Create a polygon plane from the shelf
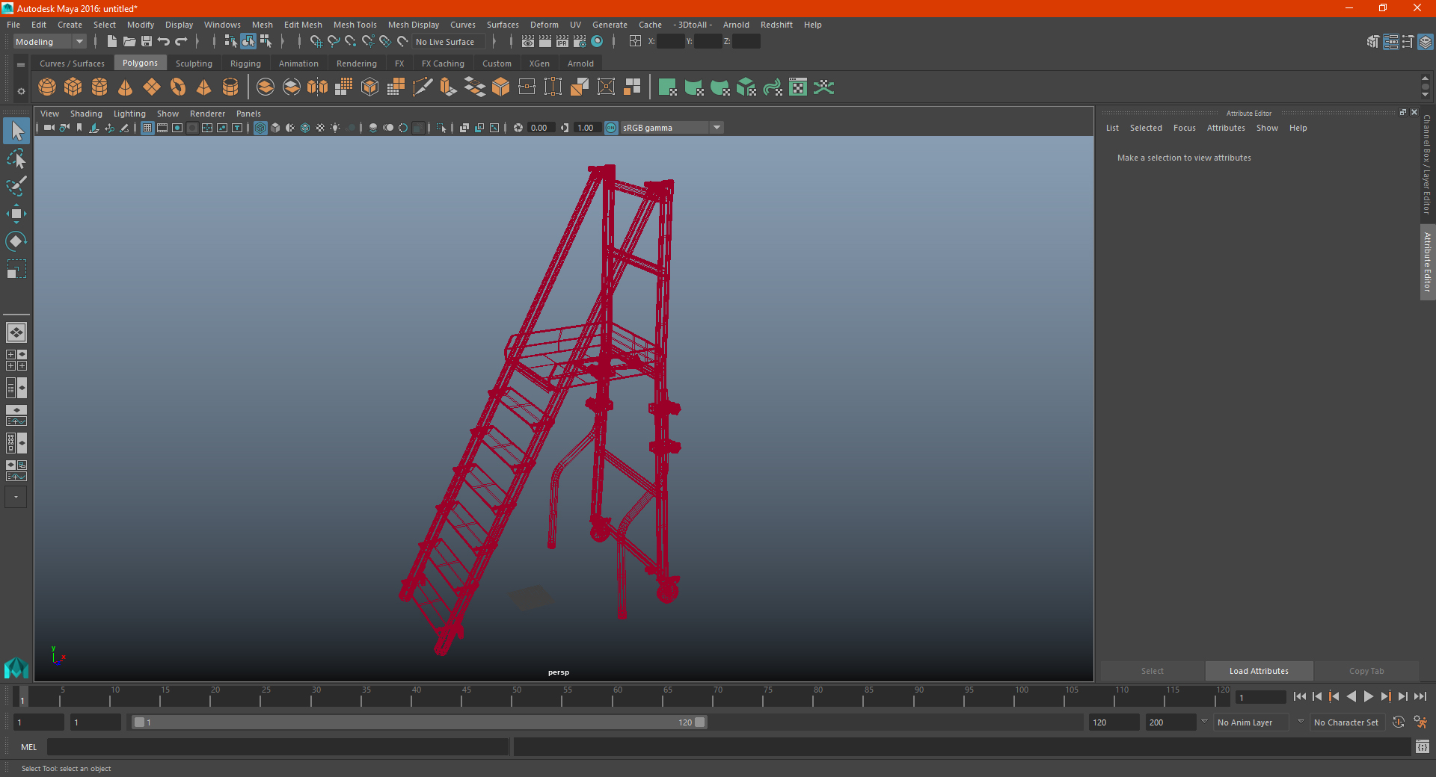Viewport: 1436px width, 777px height. click(152, 87)
